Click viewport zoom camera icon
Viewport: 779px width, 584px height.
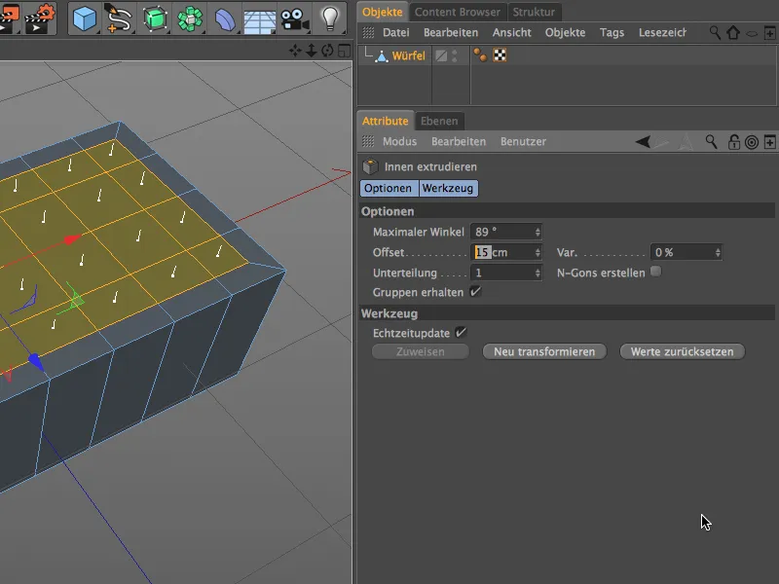point(311,51)
